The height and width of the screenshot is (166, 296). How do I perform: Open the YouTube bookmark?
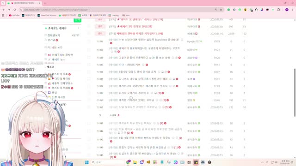(x=14, y=15)
